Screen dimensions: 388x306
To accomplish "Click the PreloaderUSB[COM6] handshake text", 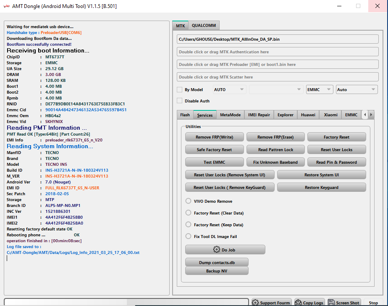I will (x=61, y=33).
